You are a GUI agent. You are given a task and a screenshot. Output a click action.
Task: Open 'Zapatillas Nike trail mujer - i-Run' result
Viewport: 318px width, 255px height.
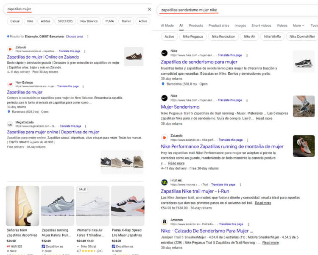pyautogui.click(x=195, y=191)
